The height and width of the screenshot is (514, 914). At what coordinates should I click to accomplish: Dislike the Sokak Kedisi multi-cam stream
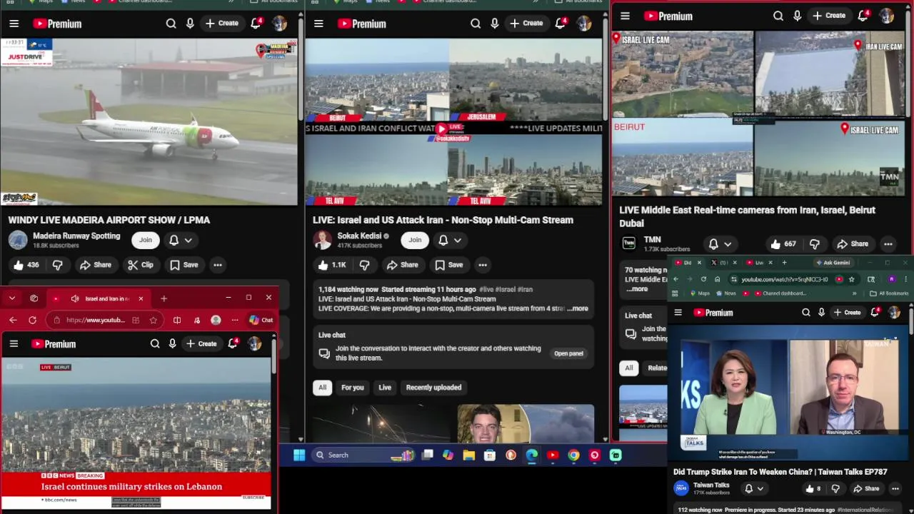364,265
